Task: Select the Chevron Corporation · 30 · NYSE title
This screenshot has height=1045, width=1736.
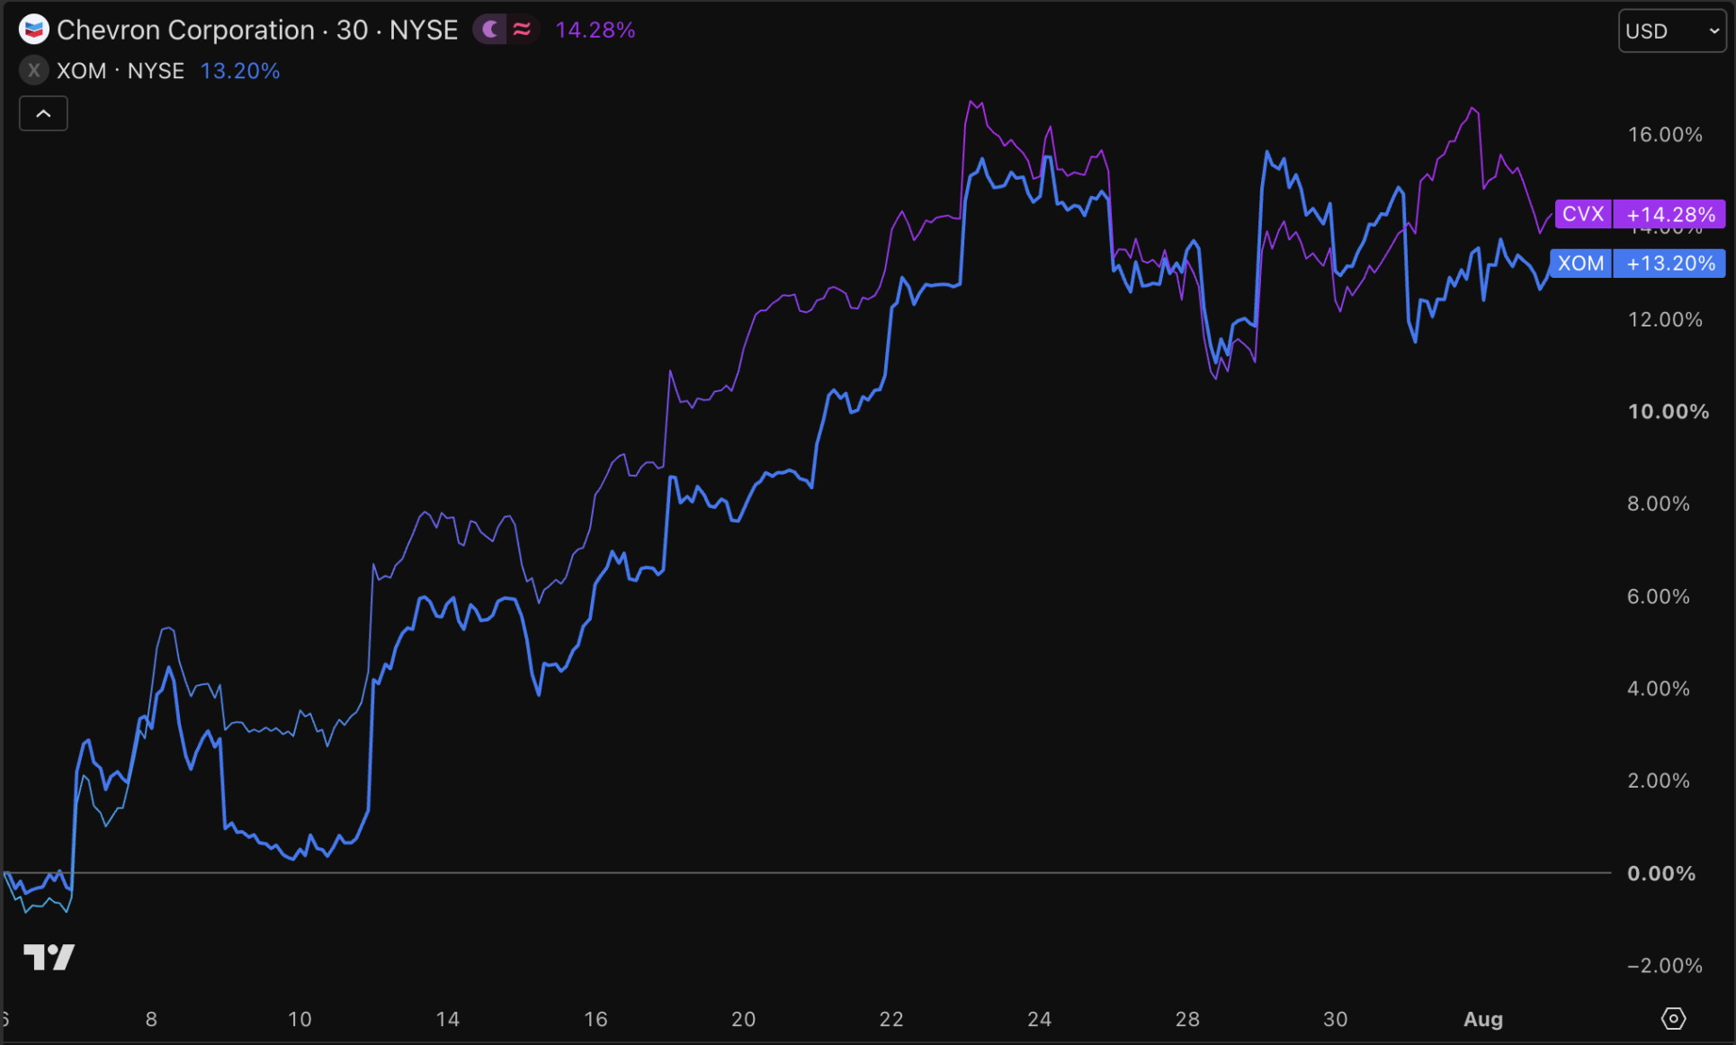Action: pos(257,30)
